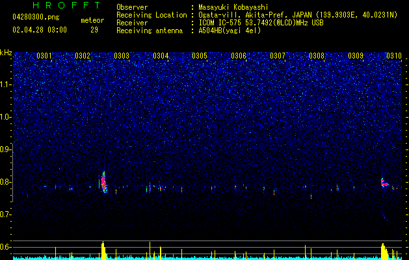Click the 1.0 kHz axis tick label
This screenshot has height=260, width=409.
pyautogui.click(x=5, y=117)
